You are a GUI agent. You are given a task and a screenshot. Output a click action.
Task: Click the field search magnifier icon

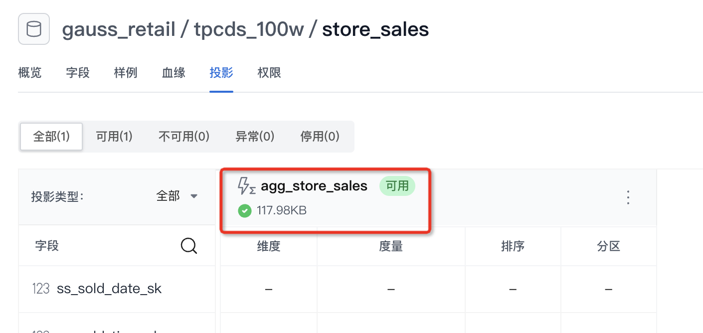pos(189,246)
